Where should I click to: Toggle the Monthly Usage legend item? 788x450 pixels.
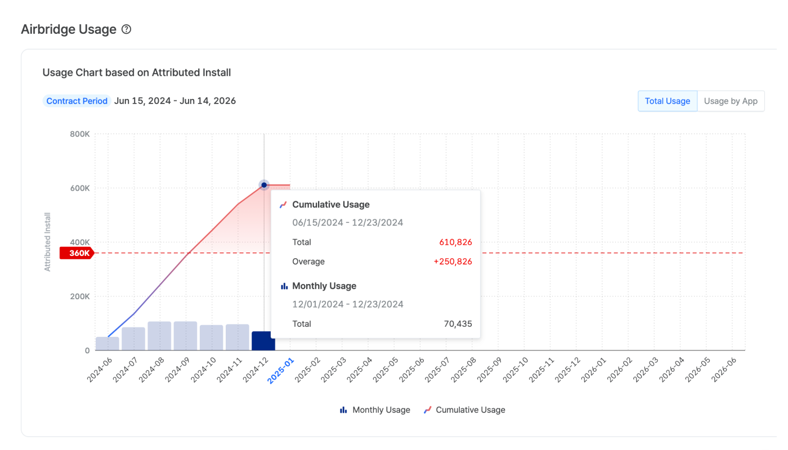point(375,410)
